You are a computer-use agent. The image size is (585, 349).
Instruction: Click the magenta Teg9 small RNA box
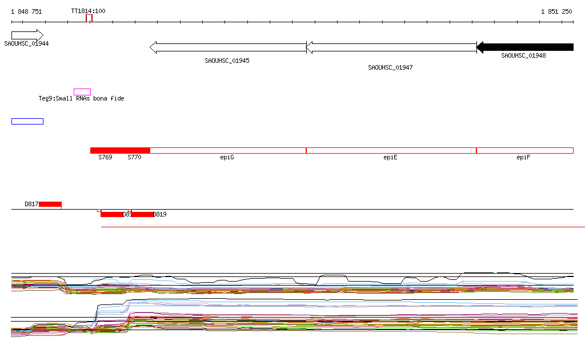[82, 92]
